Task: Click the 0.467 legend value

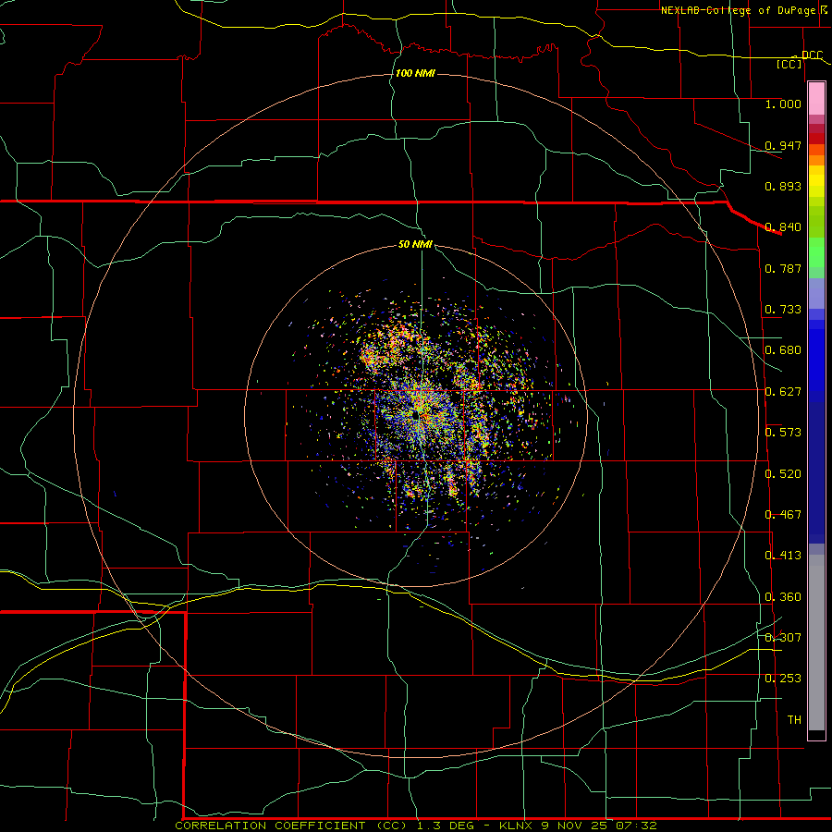Action: tap(783, 515)
